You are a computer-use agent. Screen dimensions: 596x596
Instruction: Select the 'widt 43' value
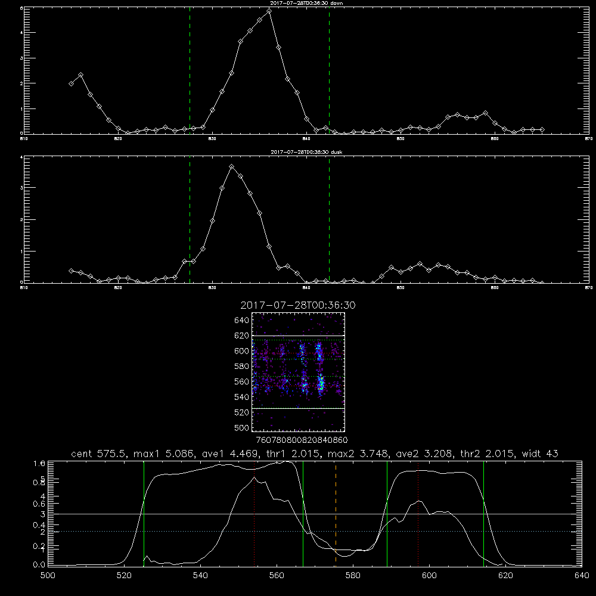(540, 454)
